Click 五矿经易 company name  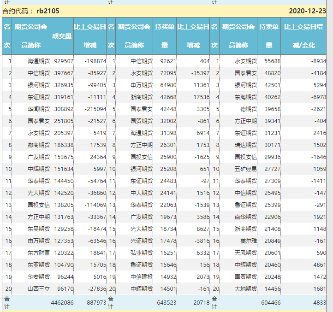click(246, 169)
